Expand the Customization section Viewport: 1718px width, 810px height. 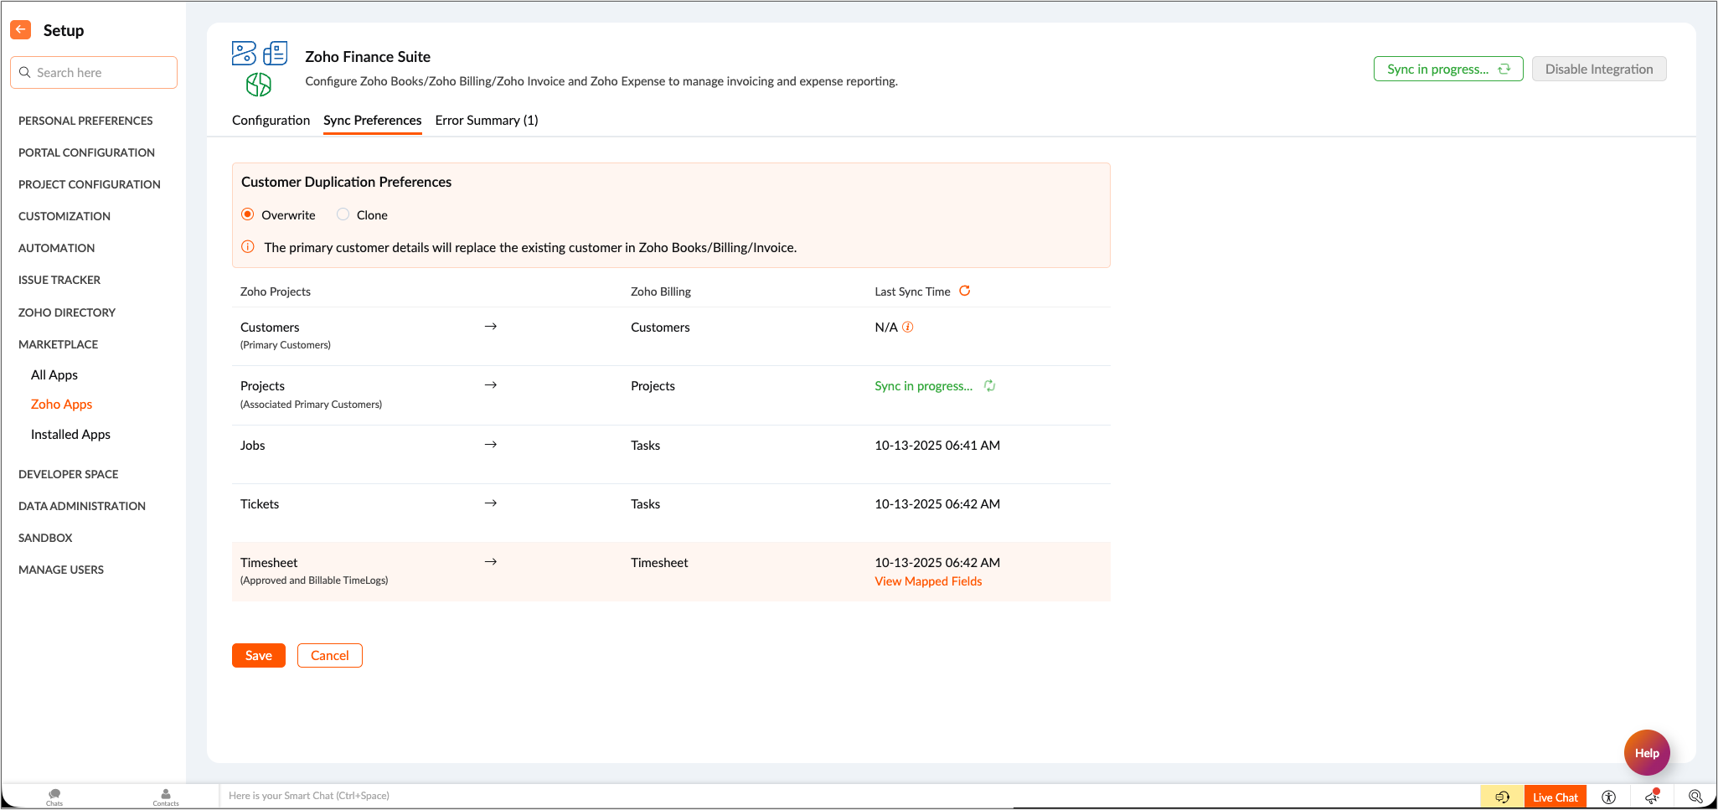click(64, 216)
